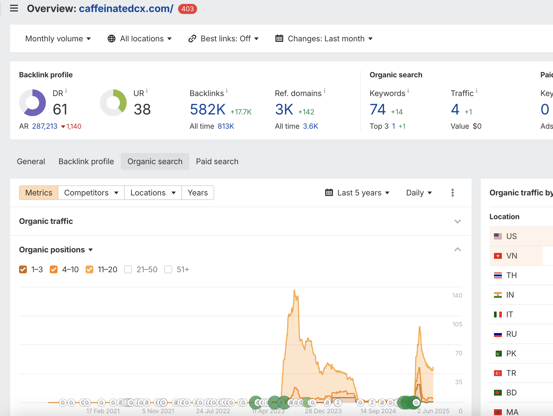Open the 74 organic keywords report

point(378,109)
